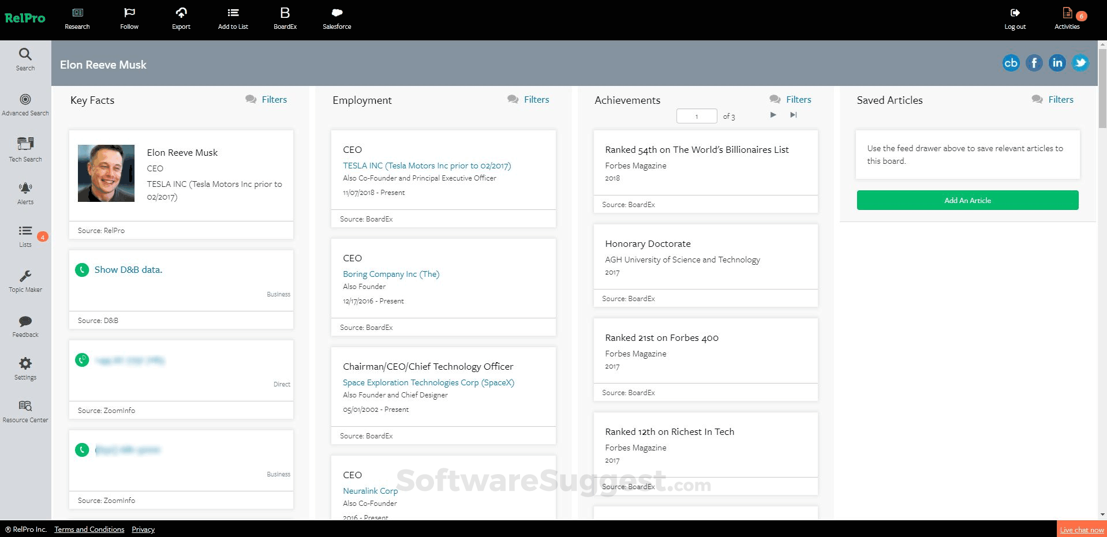Open Tech Search in the sidebar
Screen dimensions: 1107x537
[25, 149]
